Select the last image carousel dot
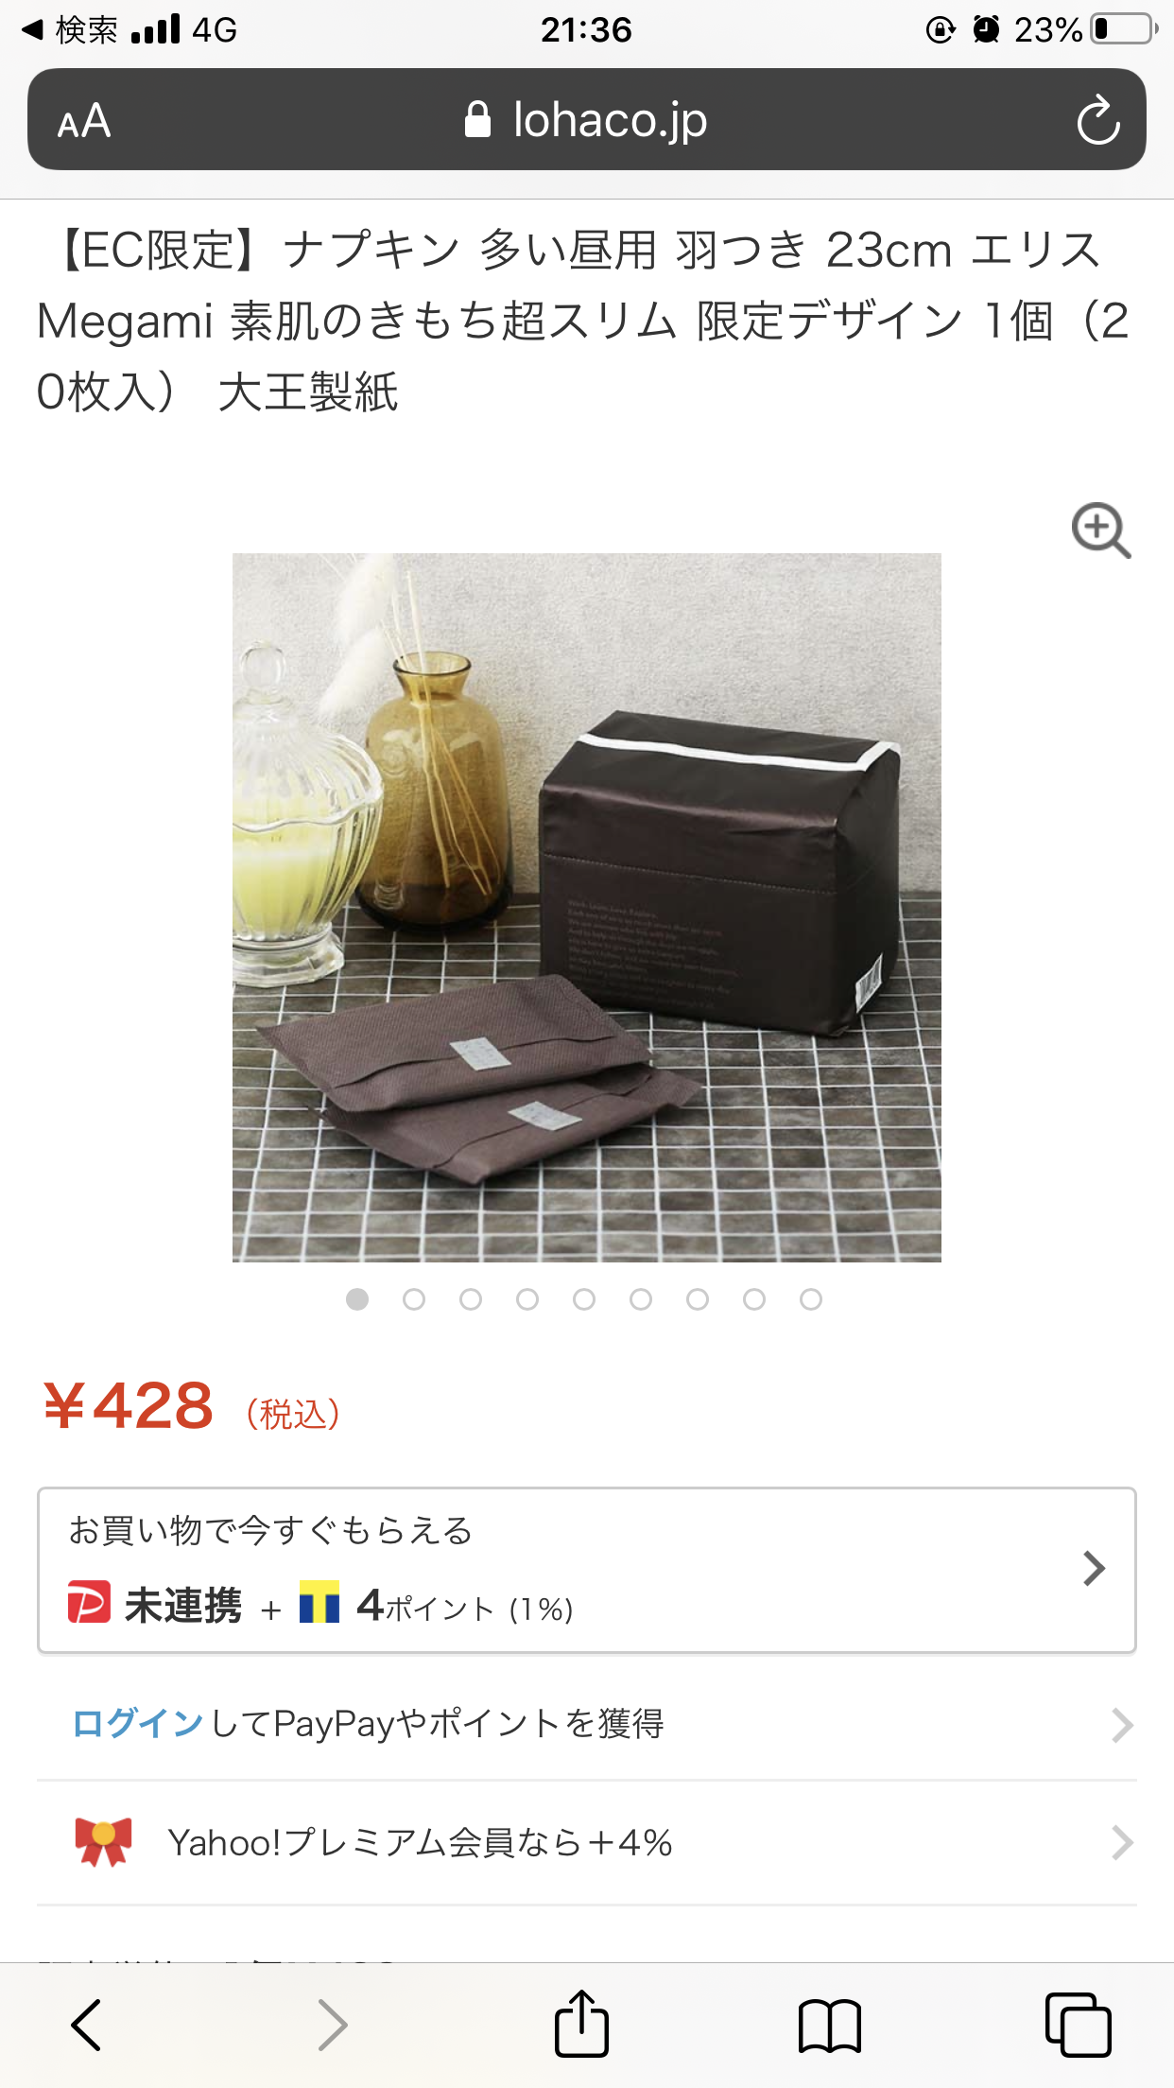The image size is (1174, 2088). point(811,1299)
